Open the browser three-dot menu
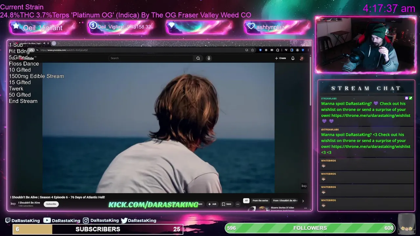This screenshot has height=236, width=420. point(308,50)
